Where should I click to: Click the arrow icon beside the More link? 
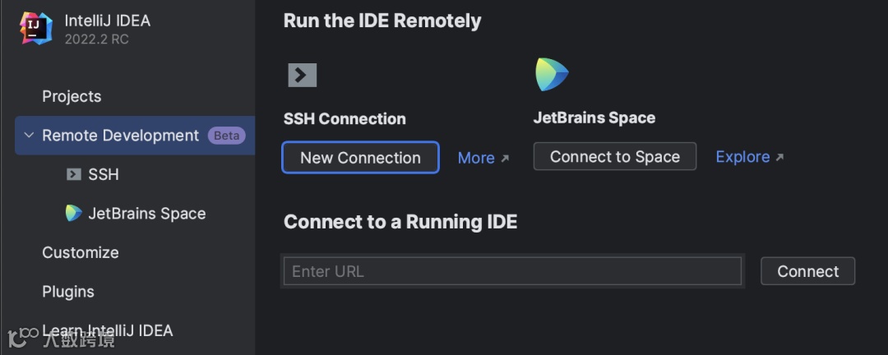[505, 159]
